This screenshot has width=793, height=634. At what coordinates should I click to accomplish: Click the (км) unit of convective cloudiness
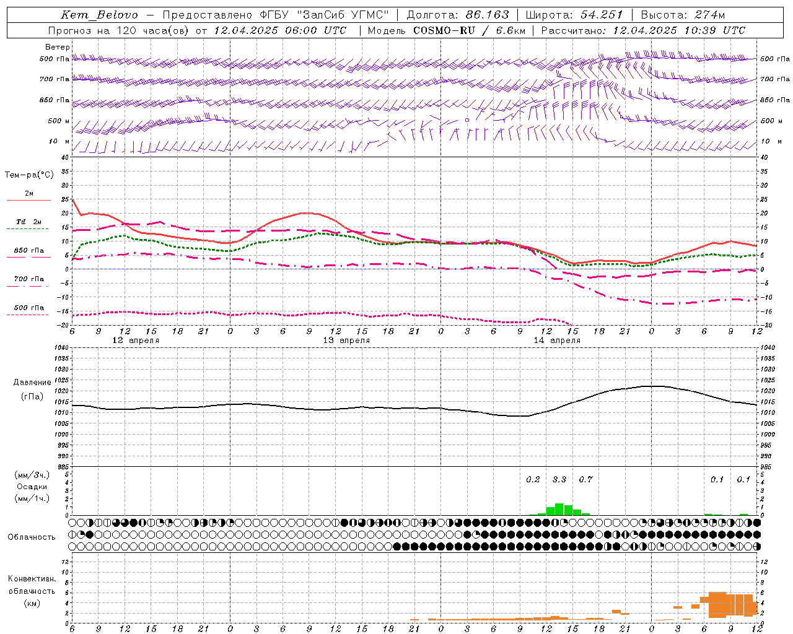pyautogui.click(x=32, y=603)
